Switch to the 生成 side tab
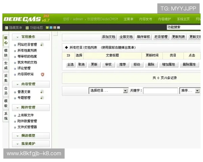The width and height of the screenshot is (203, 162). click(x=6, y=65)
